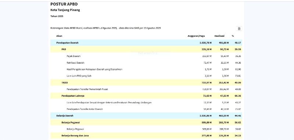
Task: Select the Pendapatan Daerah row label
Action: tap(67, 43)
